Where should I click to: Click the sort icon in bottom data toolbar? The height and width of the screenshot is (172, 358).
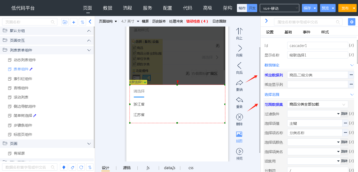(x=90, y=167)
